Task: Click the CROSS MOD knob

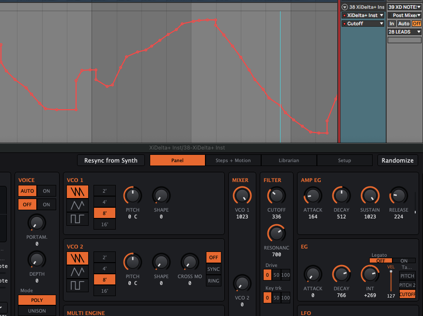Action: click(x=189, y=262)
